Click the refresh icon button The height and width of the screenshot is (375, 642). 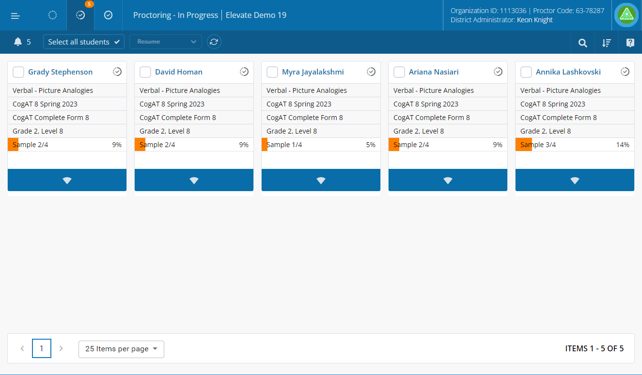(x=214, y=42)
